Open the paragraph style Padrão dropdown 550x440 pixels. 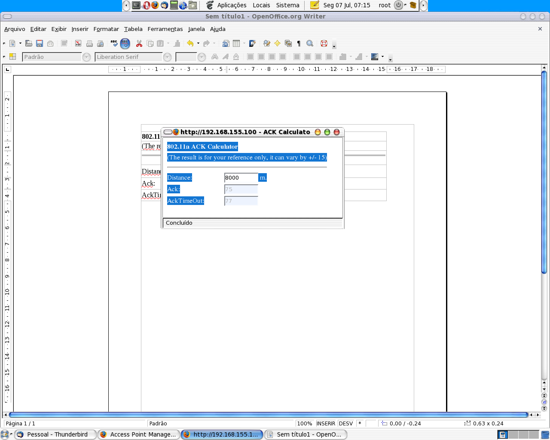pos(87,57)
